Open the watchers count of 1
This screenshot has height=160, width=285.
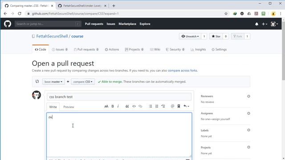click(204, 36)
